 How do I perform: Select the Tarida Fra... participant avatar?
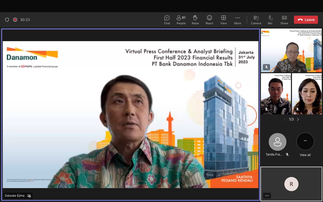pyautogui.click(x=278, y=142)
